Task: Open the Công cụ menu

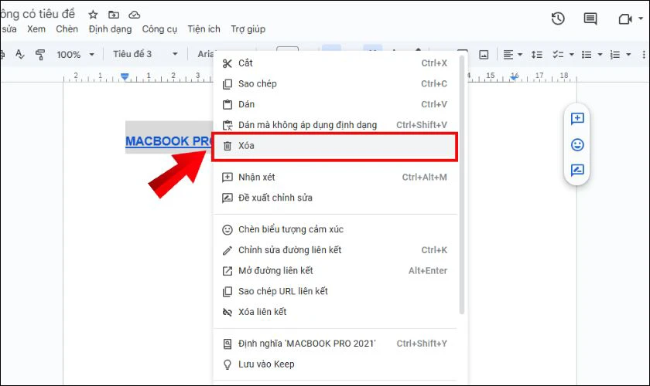Action: 159,29
